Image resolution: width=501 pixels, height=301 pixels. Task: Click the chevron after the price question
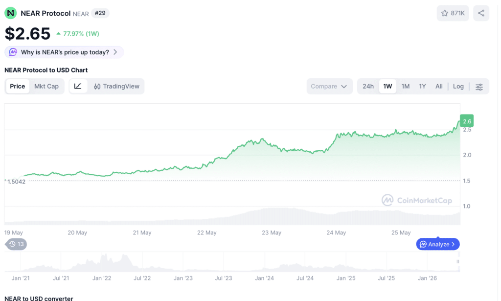pos(115,52)
